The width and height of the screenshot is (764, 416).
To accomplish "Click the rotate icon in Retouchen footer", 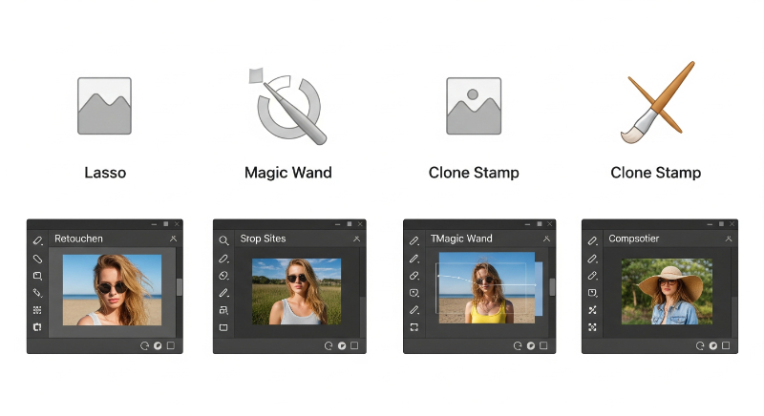I will click(145, 345).
